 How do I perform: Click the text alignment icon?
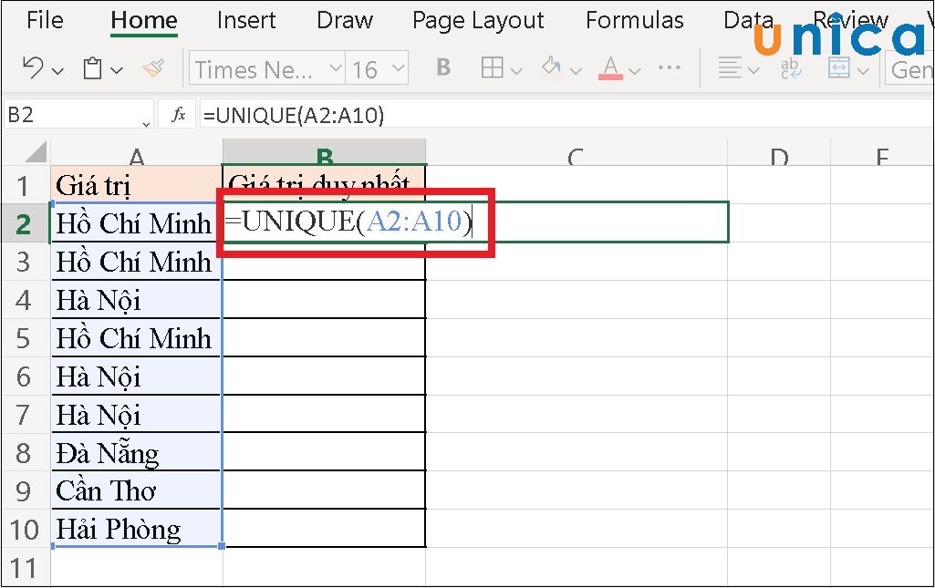coord(730,67)
